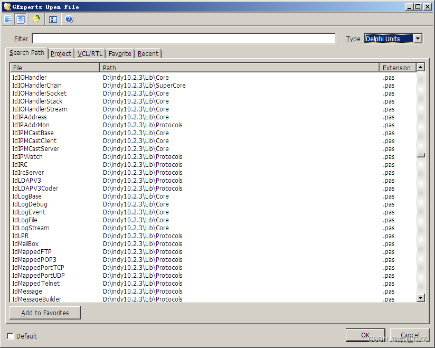This screenshot has width=435, height=348.
Task: Select the IdIPWatch unit
Action: [x=213, y=156]
